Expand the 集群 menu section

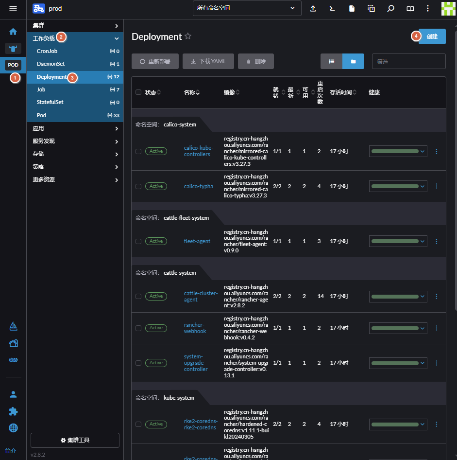click(75, 25)
